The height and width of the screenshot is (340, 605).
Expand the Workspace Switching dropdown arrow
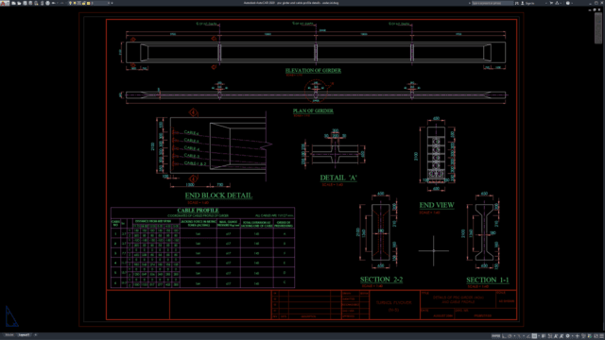tap(573, 336)
